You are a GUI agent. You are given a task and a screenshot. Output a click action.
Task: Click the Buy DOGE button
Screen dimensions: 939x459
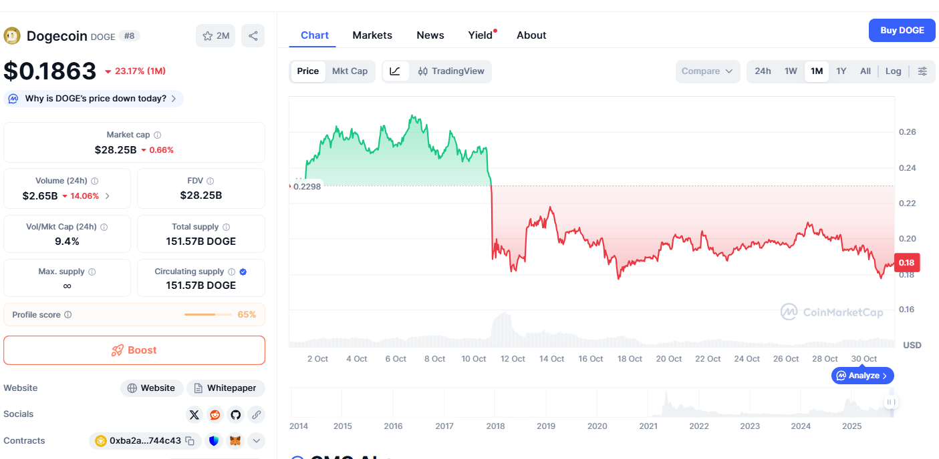point(902,31)
